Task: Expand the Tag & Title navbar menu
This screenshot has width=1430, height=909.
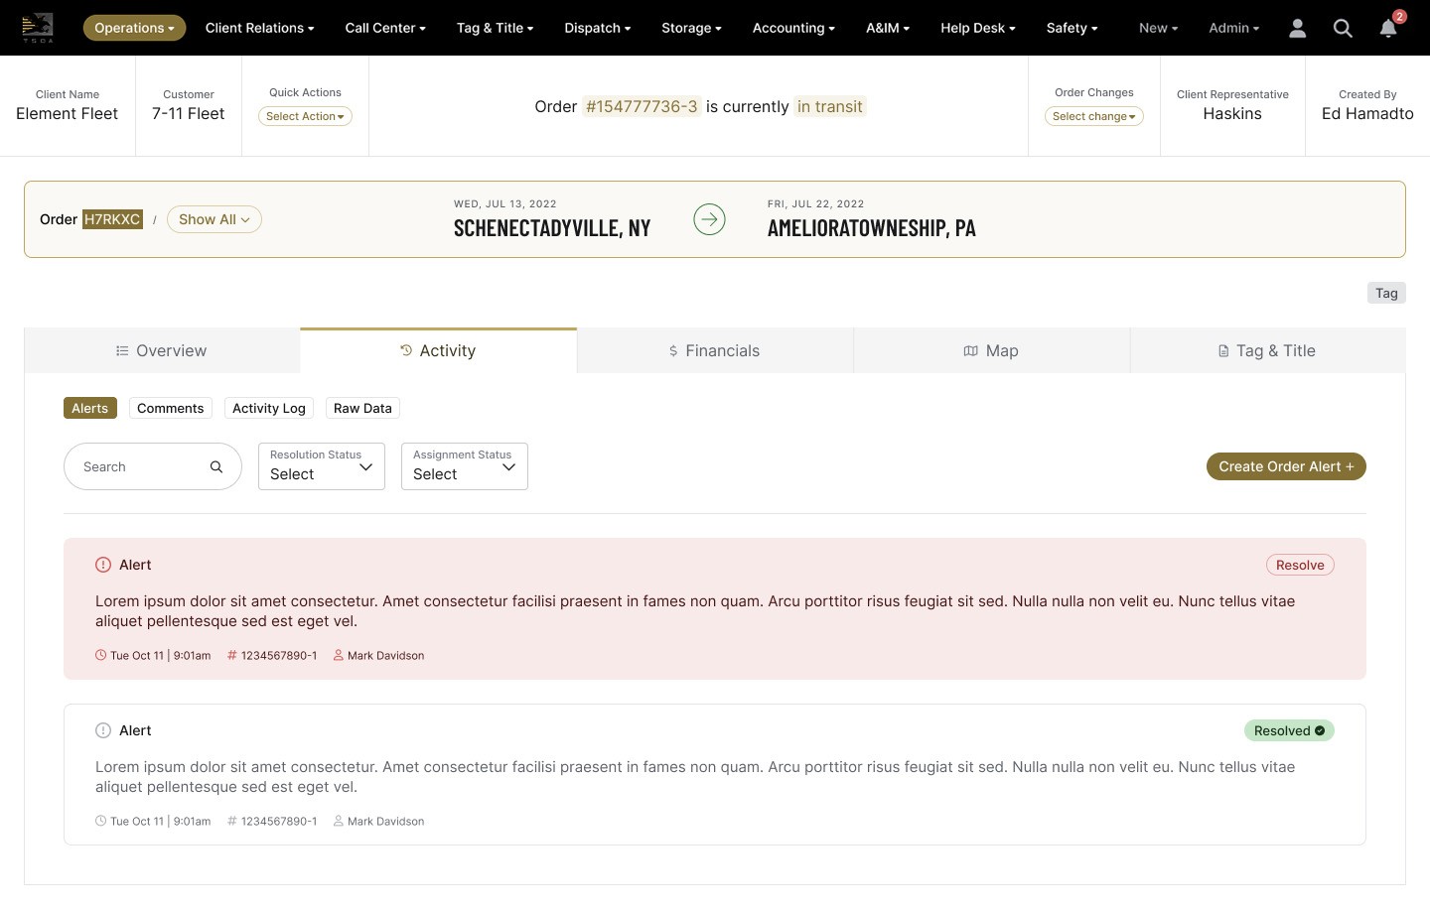Action: coord(495,28)
